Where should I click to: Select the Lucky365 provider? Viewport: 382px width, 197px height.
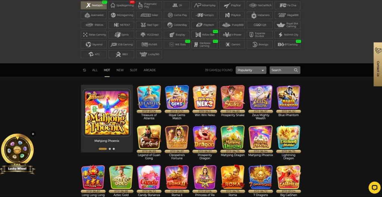149,54
